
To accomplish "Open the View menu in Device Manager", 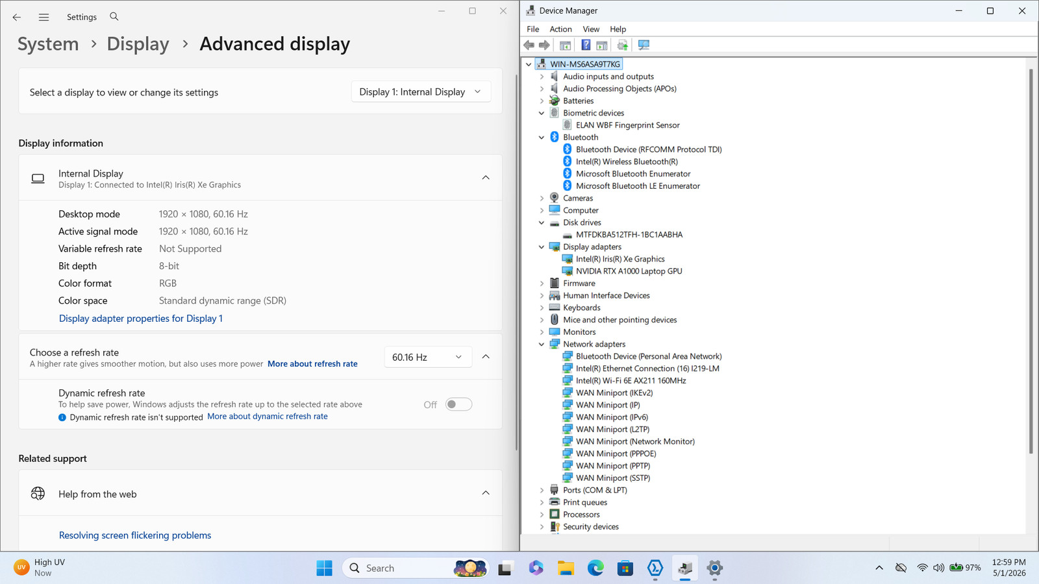I will (591, 29).
